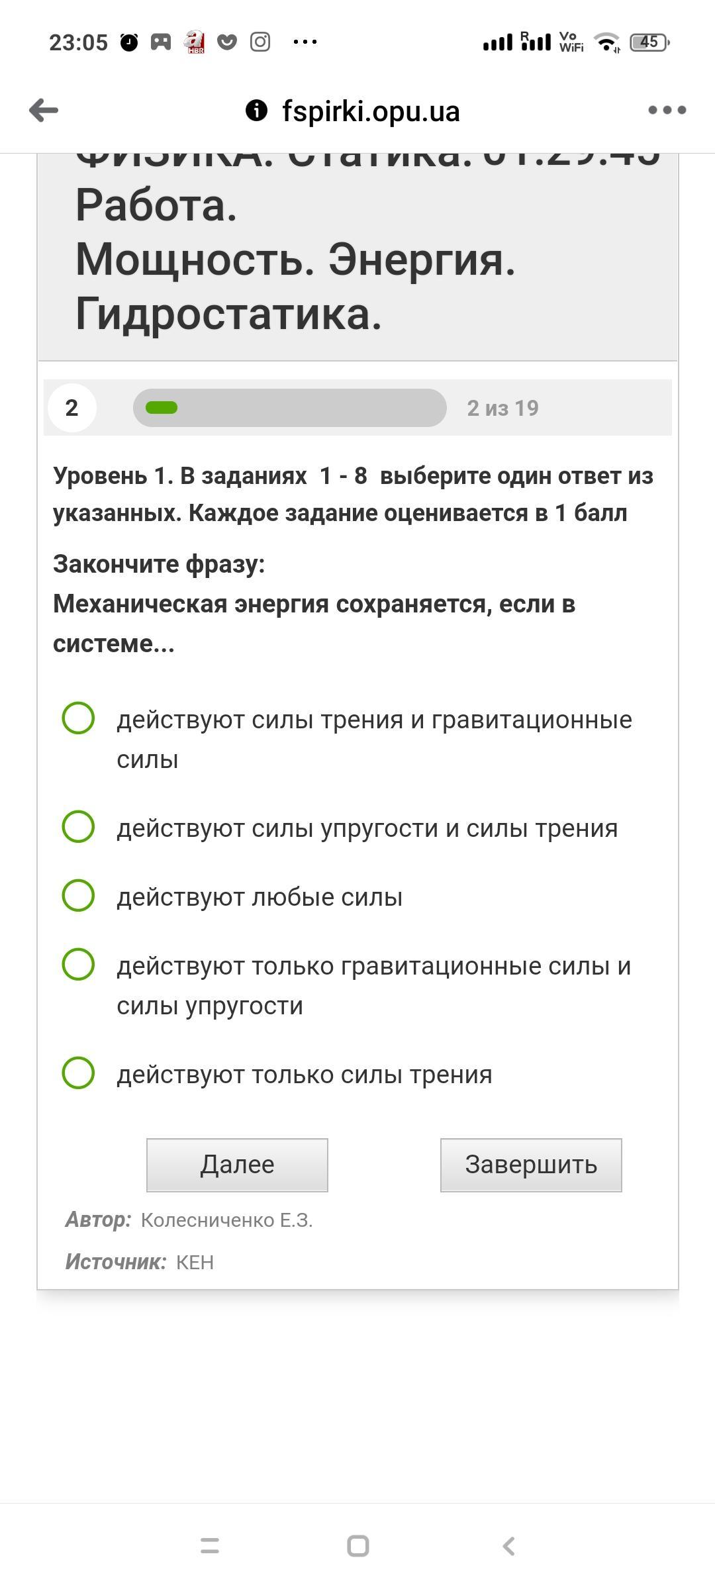Choose the elastic and friction forces option
The image size is (715, 1589).
(x=78, y=827)
